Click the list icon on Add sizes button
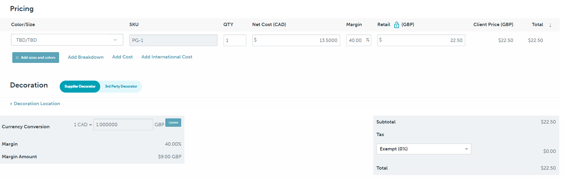Viewport: 564px width, 178px height. click(x=17, y=58)
